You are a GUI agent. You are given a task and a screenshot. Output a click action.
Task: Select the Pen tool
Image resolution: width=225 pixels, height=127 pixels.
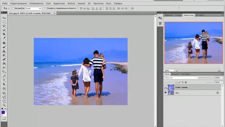[4, 76]
